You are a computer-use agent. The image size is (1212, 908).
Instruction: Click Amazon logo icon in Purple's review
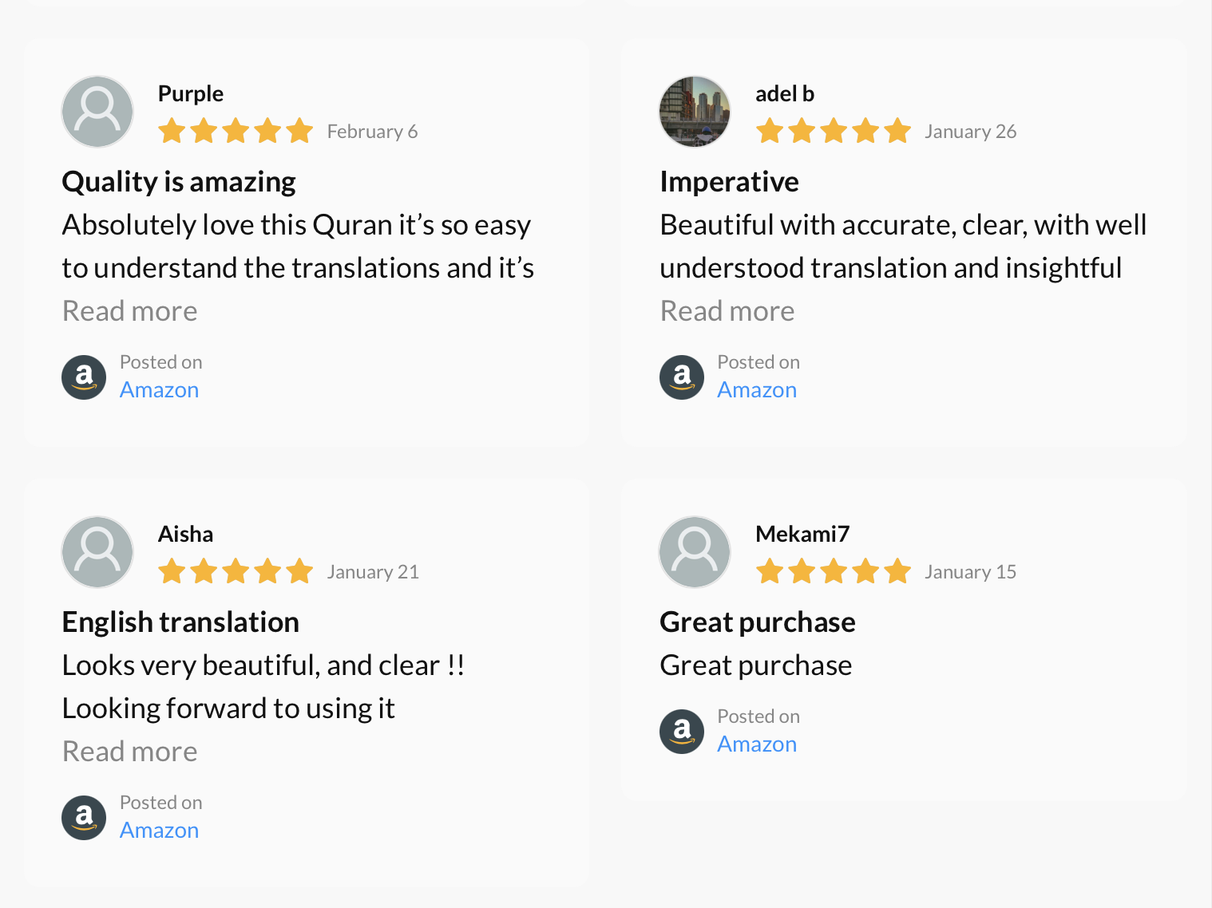pyautogui.click(x=84, y=377)
